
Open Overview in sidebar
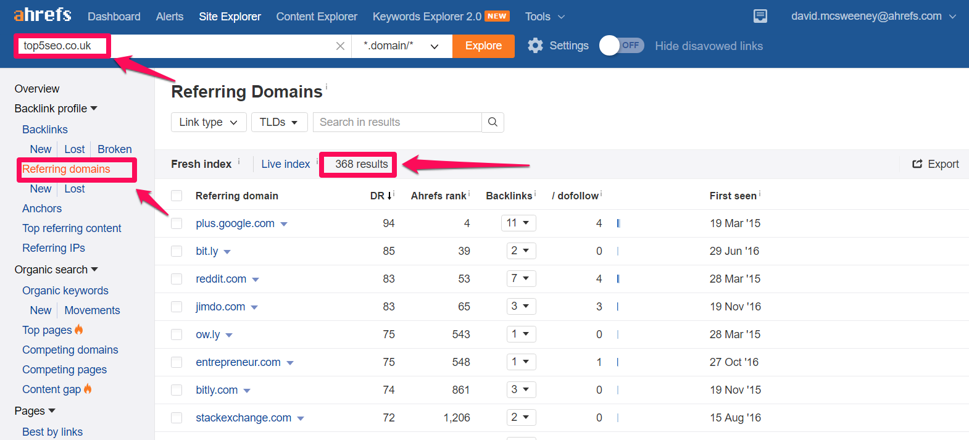click(x=37, y=89)
